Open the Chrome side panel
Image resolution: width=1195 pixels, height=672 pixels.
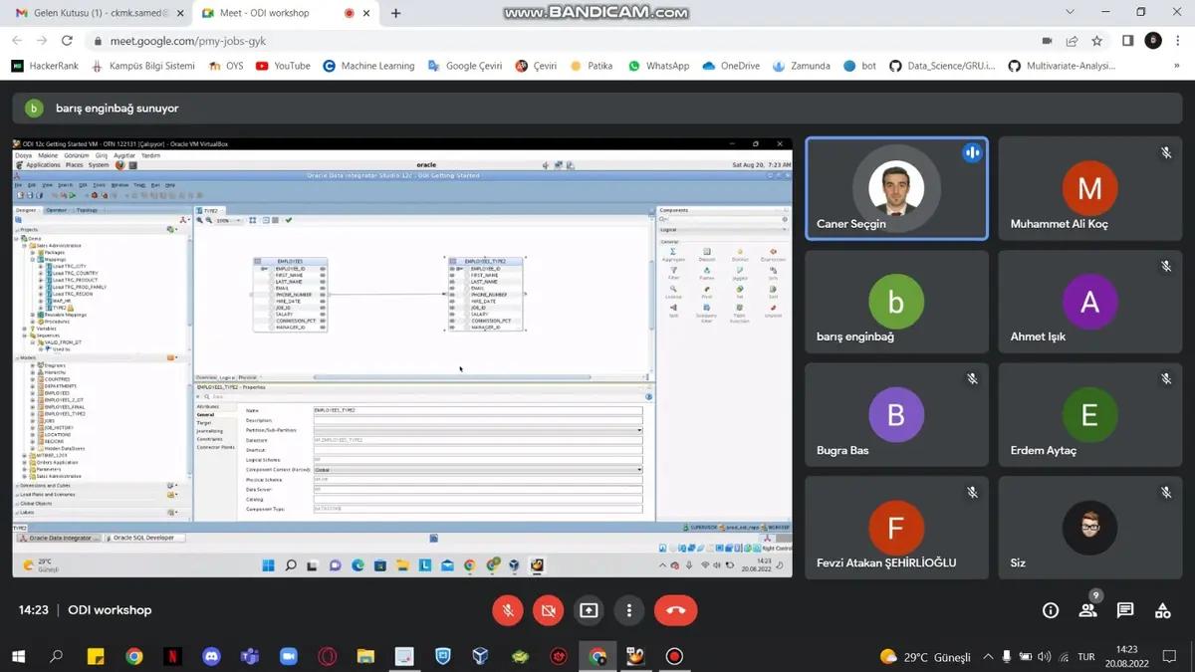click(1127, 41)
